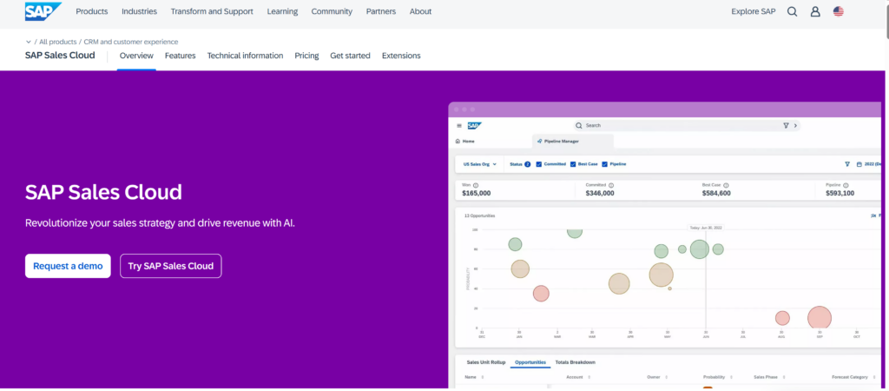Click the 13 Opportunities chart label
This screenshot has height=391, width=889.
pos(479,215)
